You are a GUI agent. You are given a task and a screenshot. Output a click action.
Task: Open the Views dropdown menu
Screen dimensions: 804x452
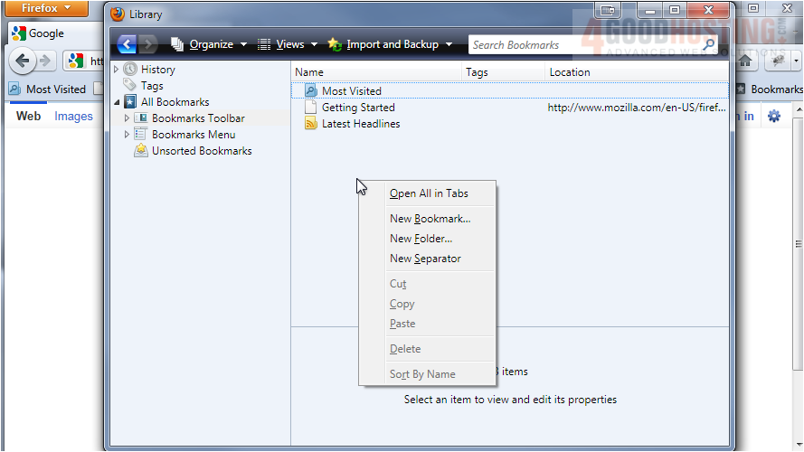point(288,44)
